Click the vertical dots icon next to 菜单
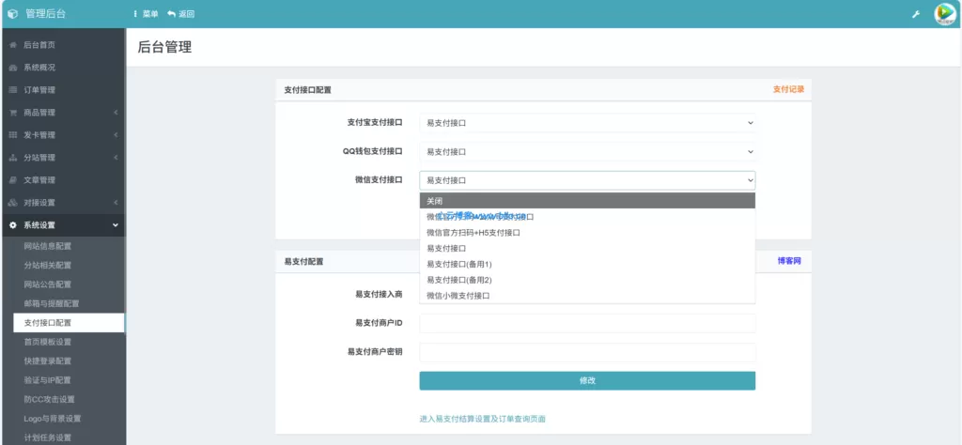Viewport: 962px width, 445px height. pos(135,13)
